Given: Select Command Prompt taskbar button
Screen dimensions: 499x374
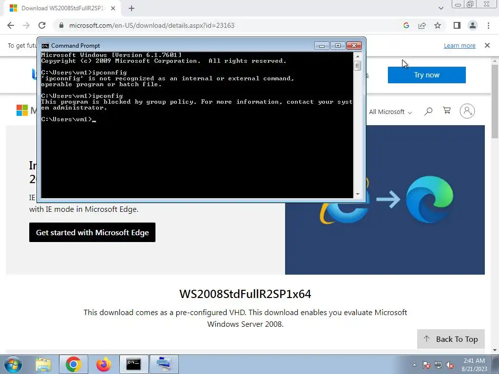Looking at the screenshot, I should [x=134, y=364].
